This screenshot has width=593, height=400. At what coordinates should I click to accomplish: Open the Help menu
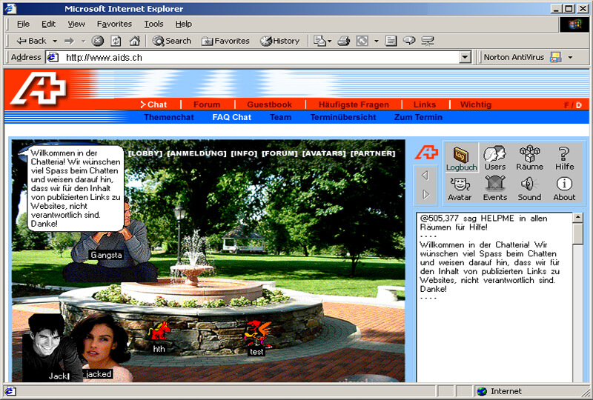pyautogui.click(x=183, y=24)
